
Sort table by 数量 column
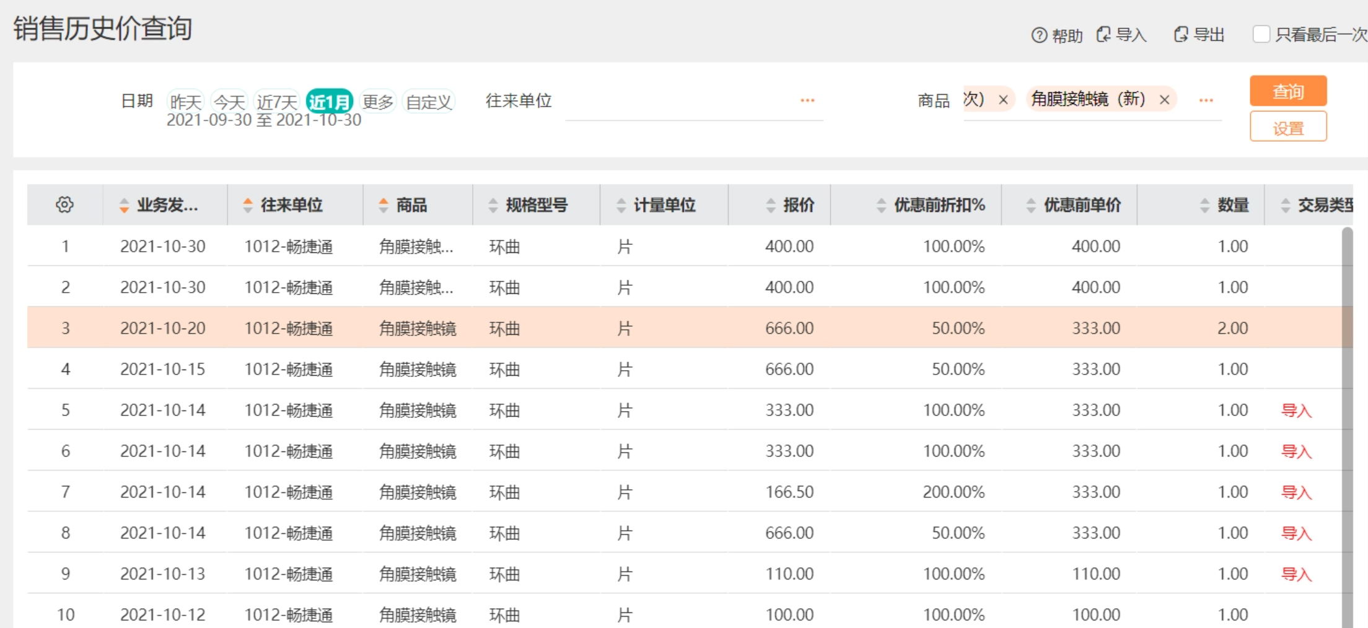click(x=1204, y=205)
